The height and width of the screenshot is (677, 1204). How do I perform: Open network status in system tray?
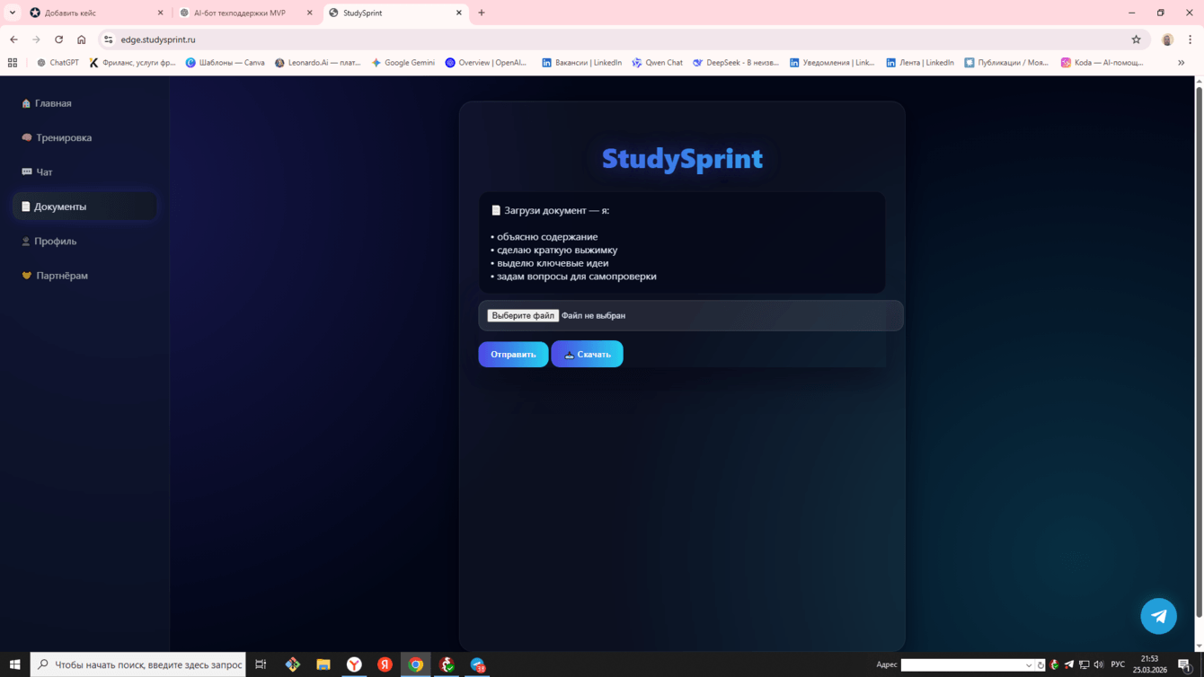[1084, 664]
